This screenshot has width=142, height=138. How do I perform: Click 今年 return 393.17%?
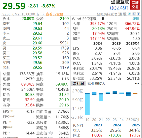(98, 24)
